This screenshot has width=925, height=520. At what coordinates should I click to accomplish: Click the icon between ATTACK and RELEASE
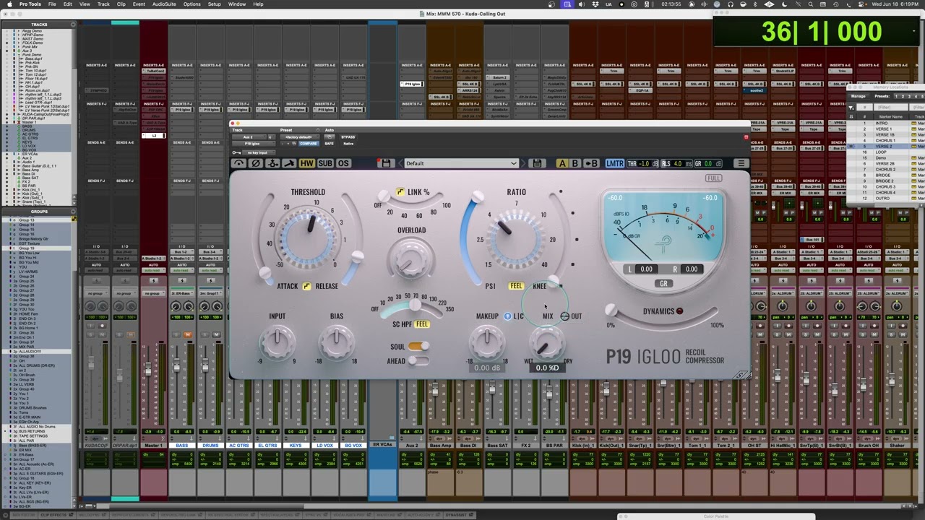[x=307, y=286]
